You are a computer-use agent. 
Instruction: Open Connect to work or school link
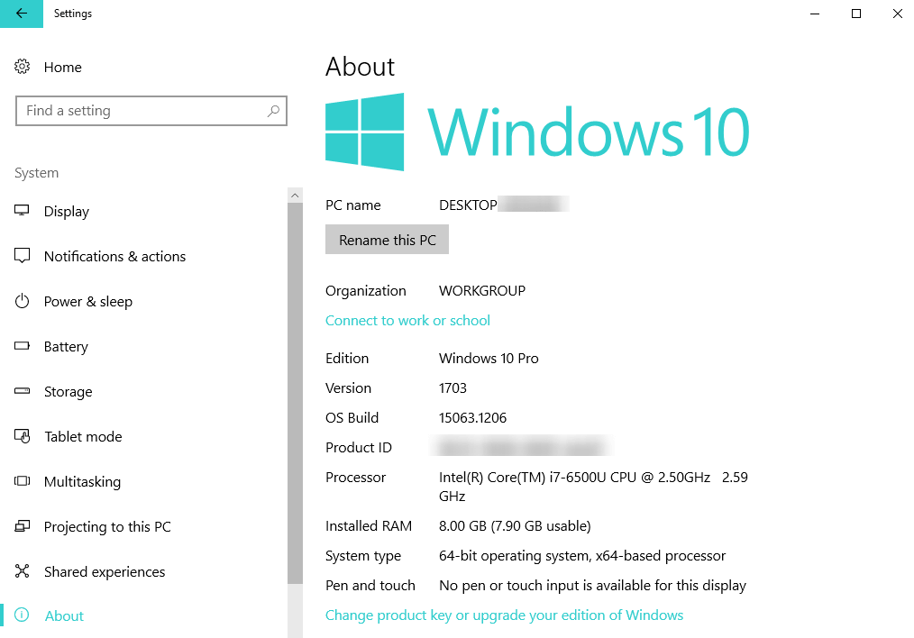407,321
